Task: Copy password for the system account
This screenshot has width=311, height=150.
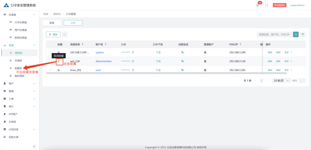Action: tap(133, 52)
